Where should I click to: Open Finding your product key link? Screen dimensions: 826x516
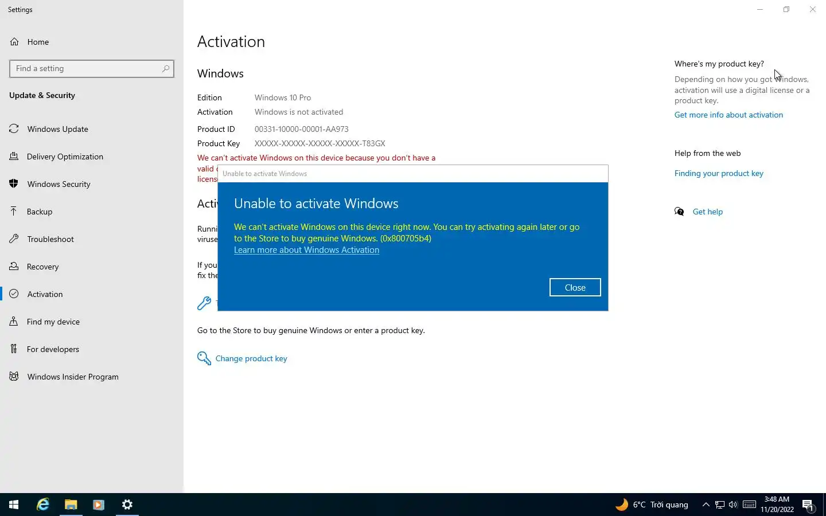(719, 173)
